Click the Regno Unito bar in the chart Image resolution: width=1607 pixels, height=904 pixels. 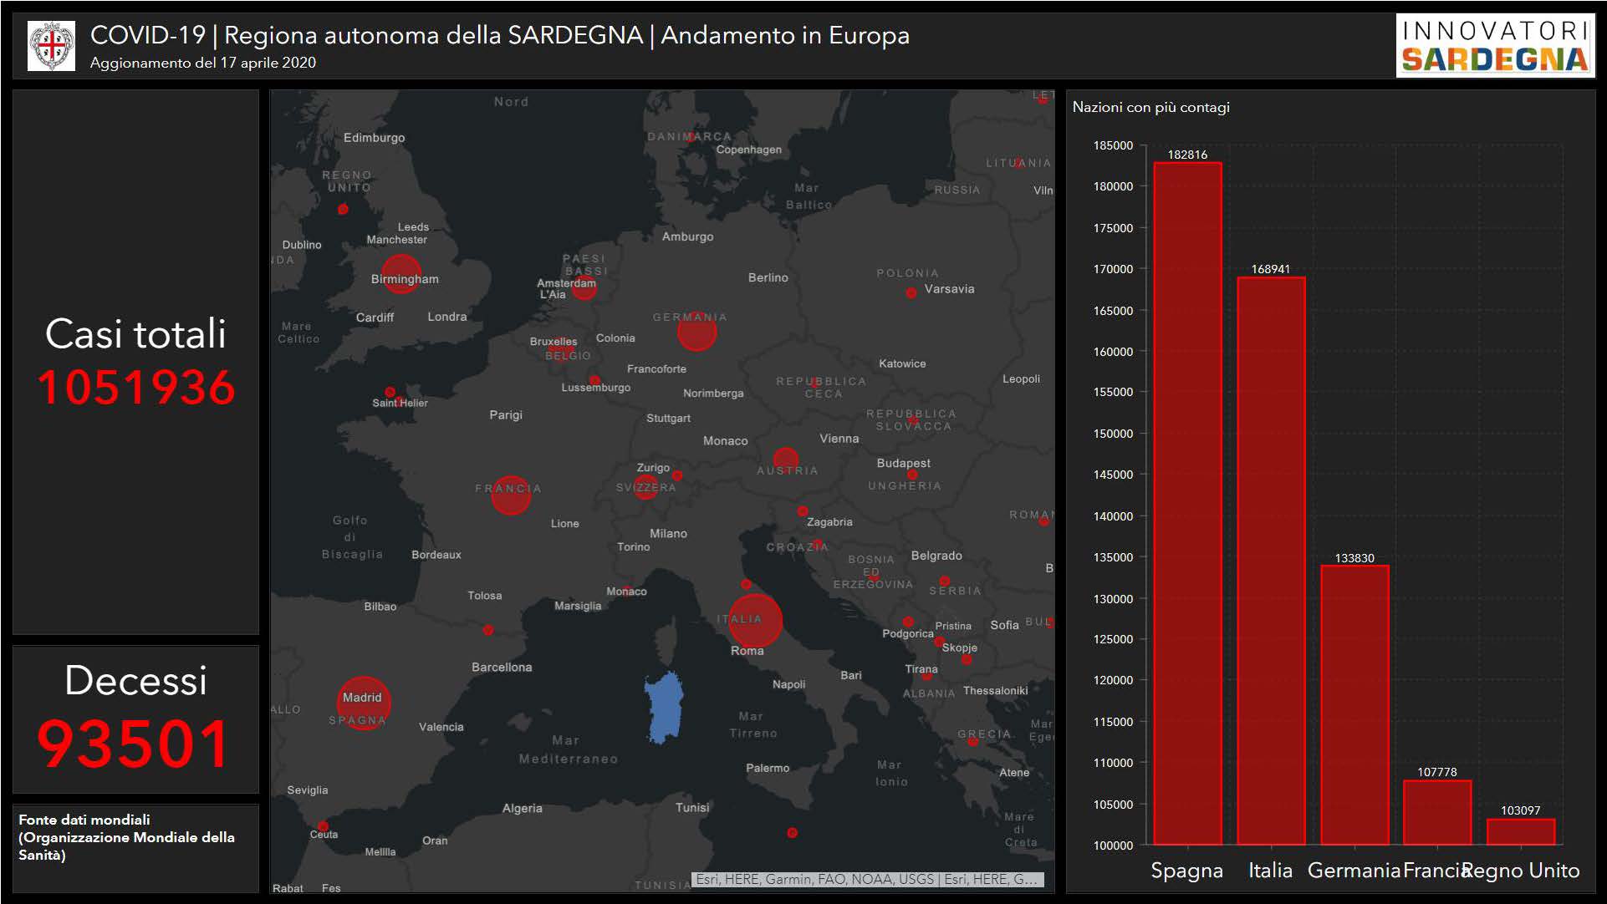click(x=1520, y=831)
